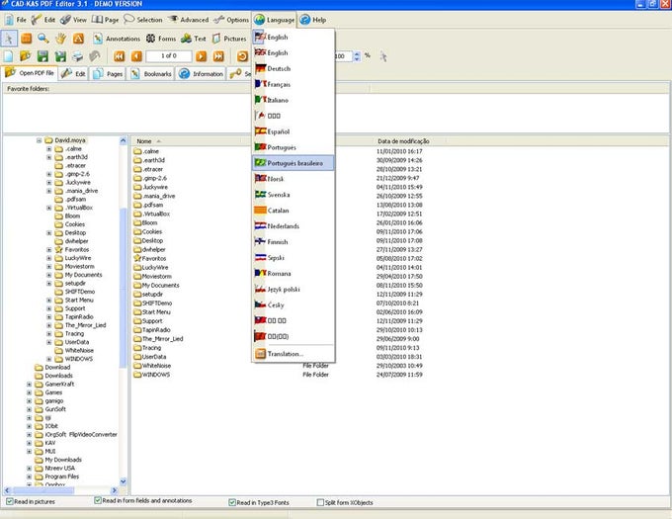The image size is (672, 519).
Task: Choose Italiano language
Action: coord(294,100)
